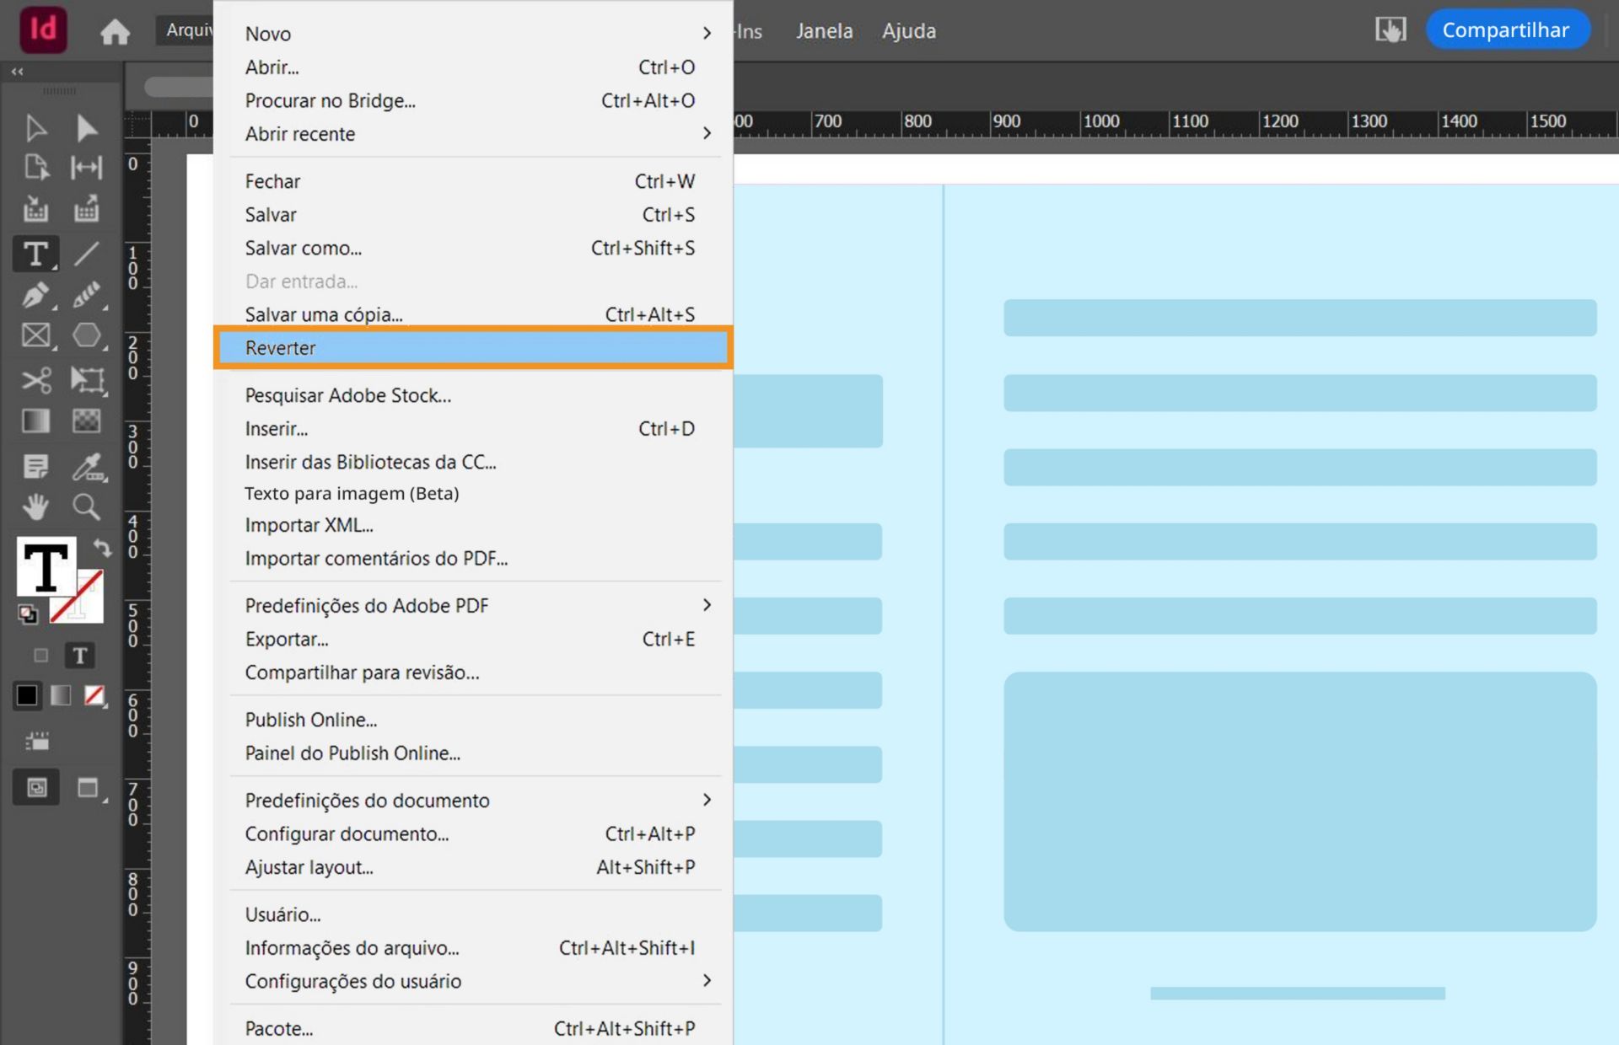The height and width of the screenshot is (1045, 1619).
Task: Swap the fill and stroke colors
Action: coord(102,548)
